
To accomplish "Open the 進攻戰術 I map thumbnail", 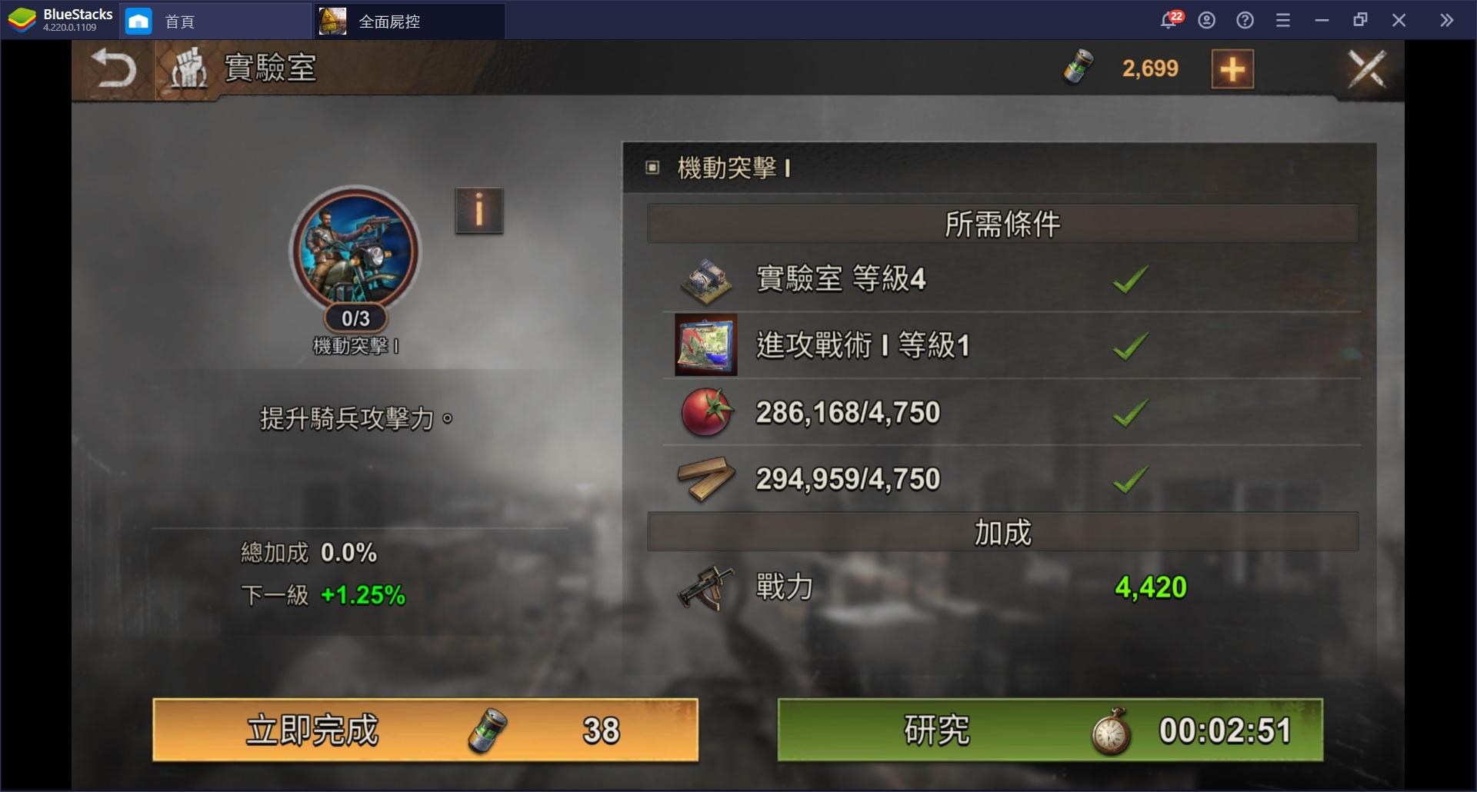I will pos(705,344).
